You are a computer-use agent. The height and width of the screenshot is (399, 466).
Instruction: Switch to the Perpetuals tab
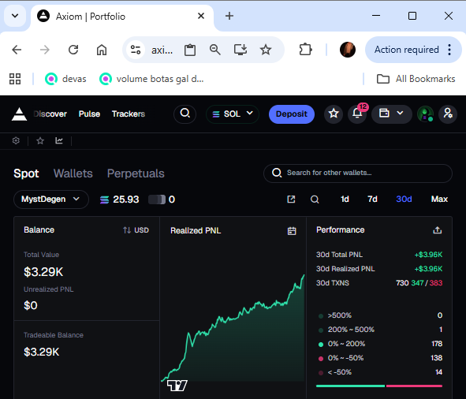point(136,173)
